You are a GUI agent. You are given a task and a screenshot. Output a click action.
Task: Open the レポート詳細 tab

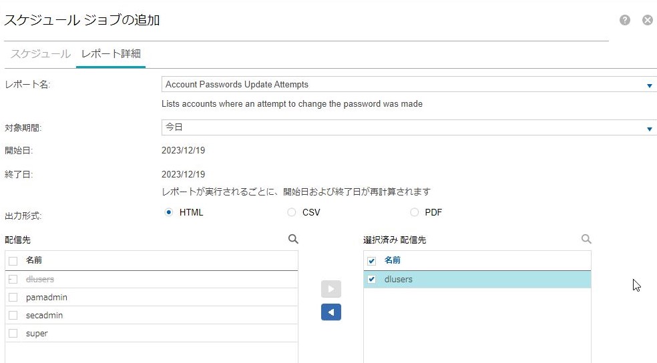111,54
